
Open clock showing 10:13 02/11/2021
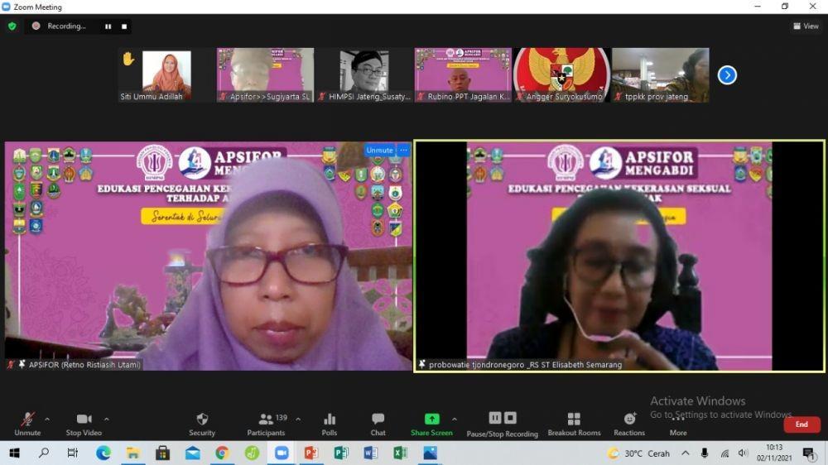coord(773,453)
